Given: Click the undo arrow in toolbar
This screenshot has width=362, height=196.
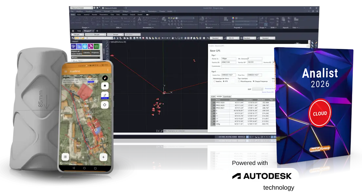Looking at the screenshot, I should pos(163,38).
